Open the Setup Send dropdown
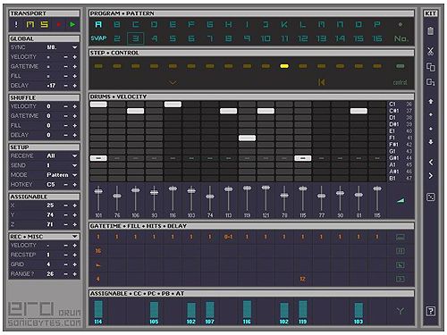The width and height of the screenshot is (447, 335). (x=74, y=165)
